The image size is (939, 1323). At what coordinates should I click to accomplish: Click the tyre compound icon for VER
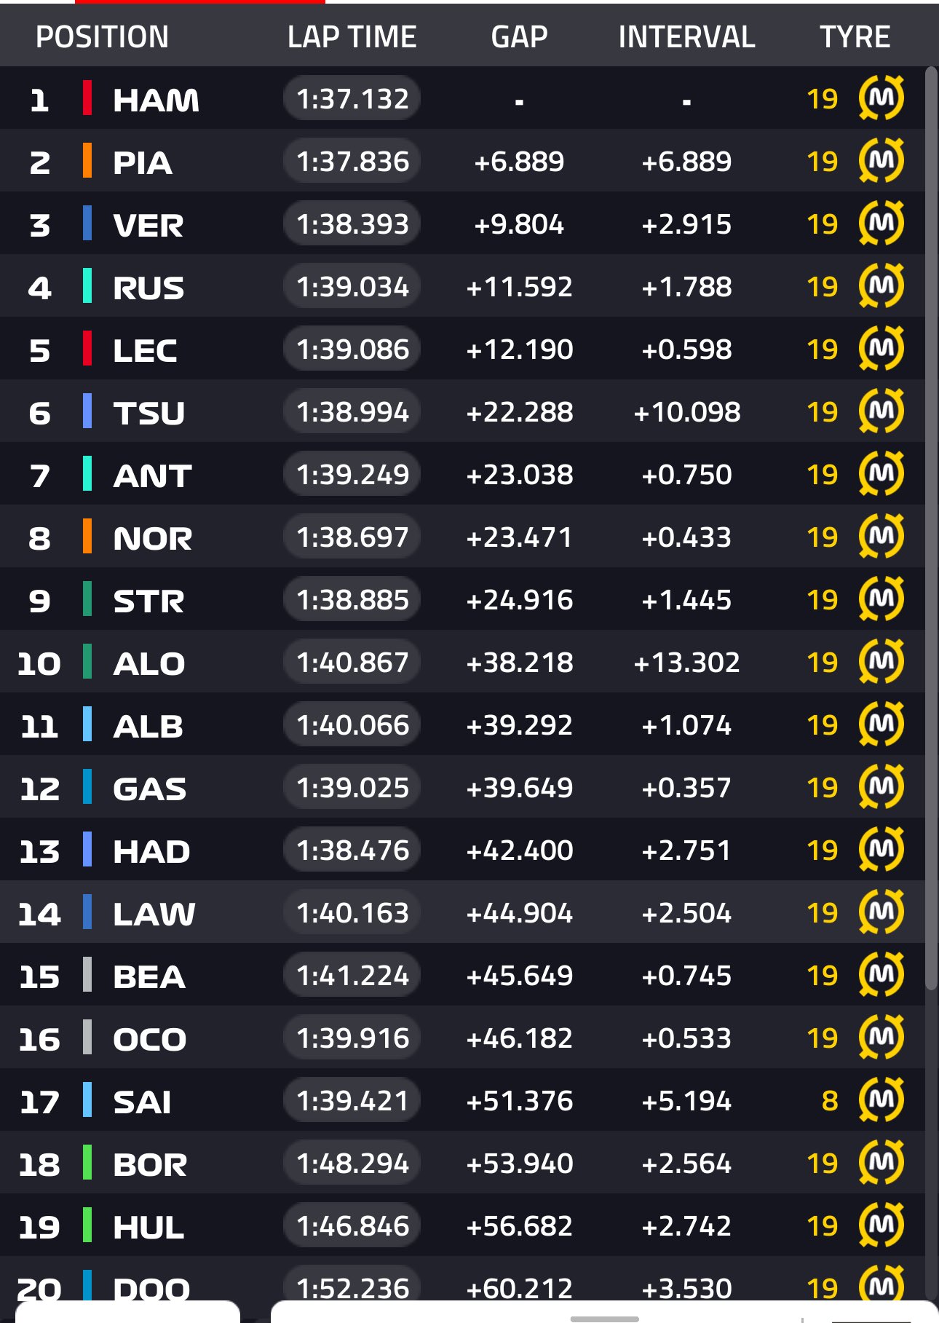pyautogui.click(x=881, y=224)
